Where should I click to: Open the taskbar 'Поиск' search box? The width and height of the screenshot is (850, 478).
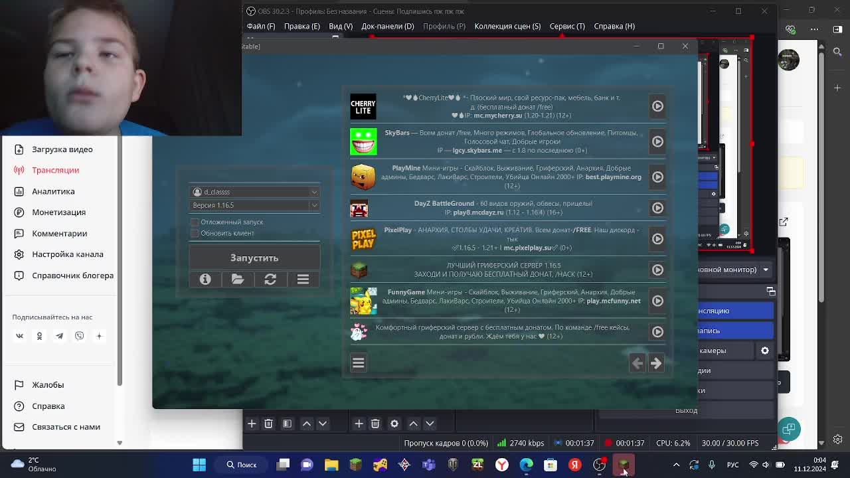(x=241, y=465)
